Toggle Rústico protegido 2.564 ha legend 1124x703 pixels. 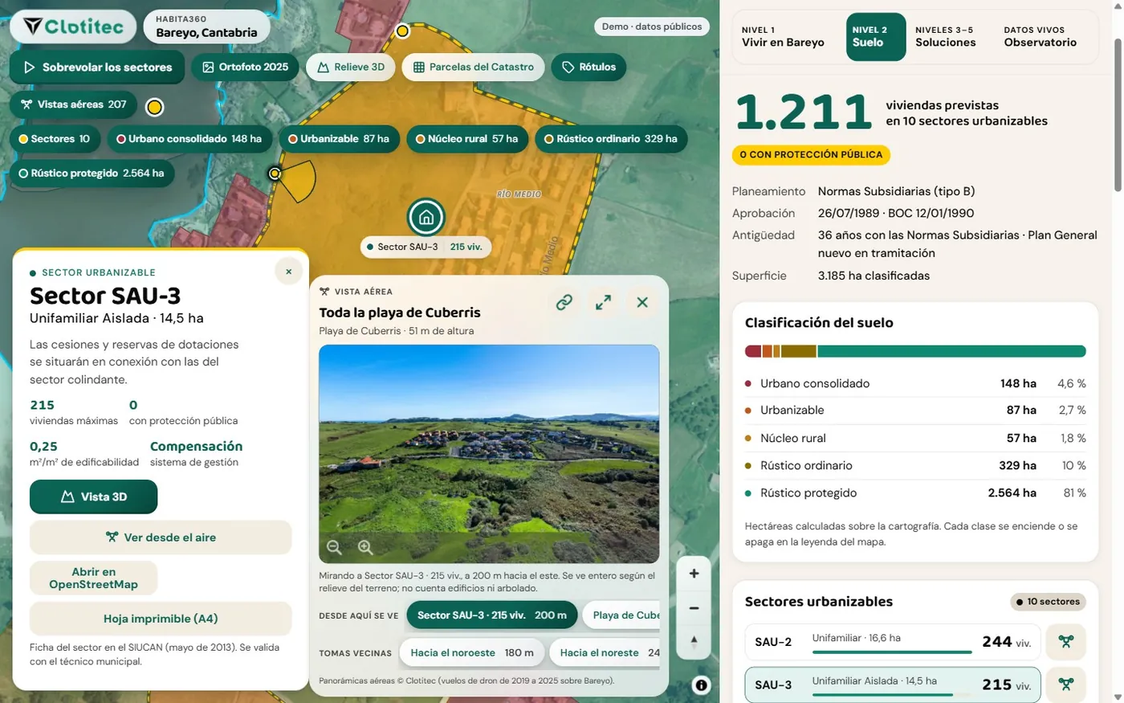[x=92, y=174]
